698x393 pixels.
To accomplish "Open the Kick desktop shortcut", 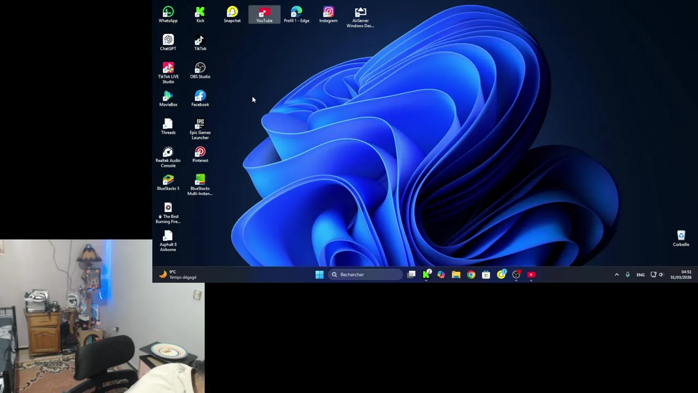I will 200,15.
